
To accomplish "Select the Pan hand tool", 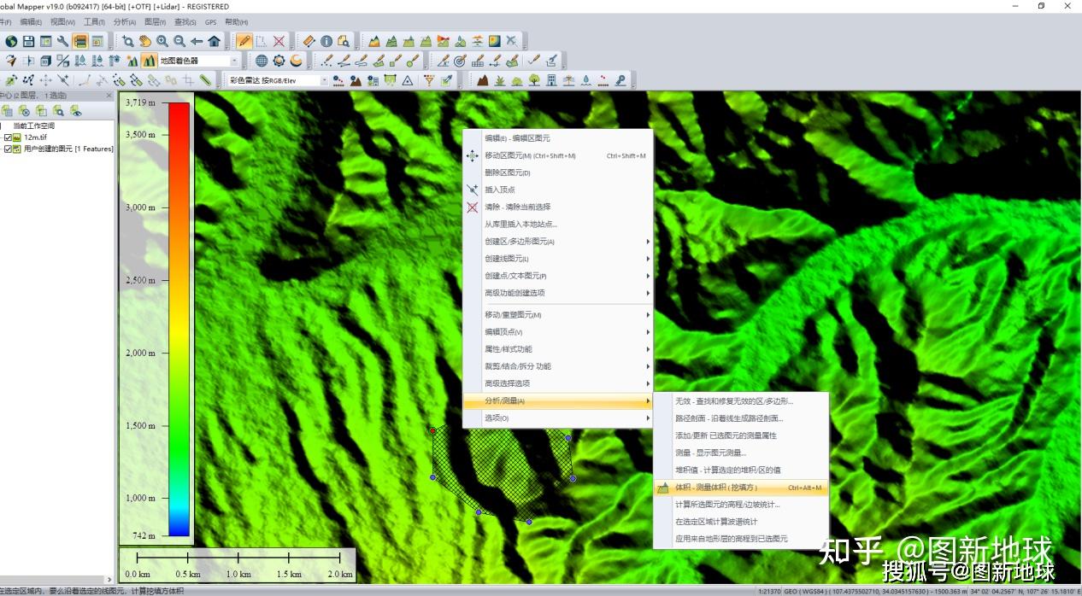I will coord(145,41).
